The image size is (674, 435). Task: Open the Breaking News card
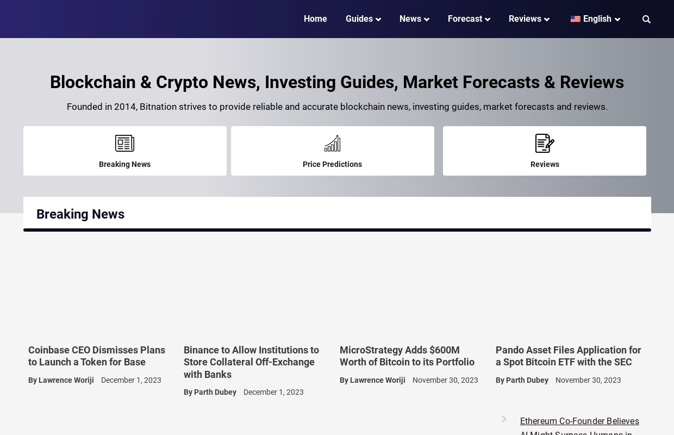point(124,151)
